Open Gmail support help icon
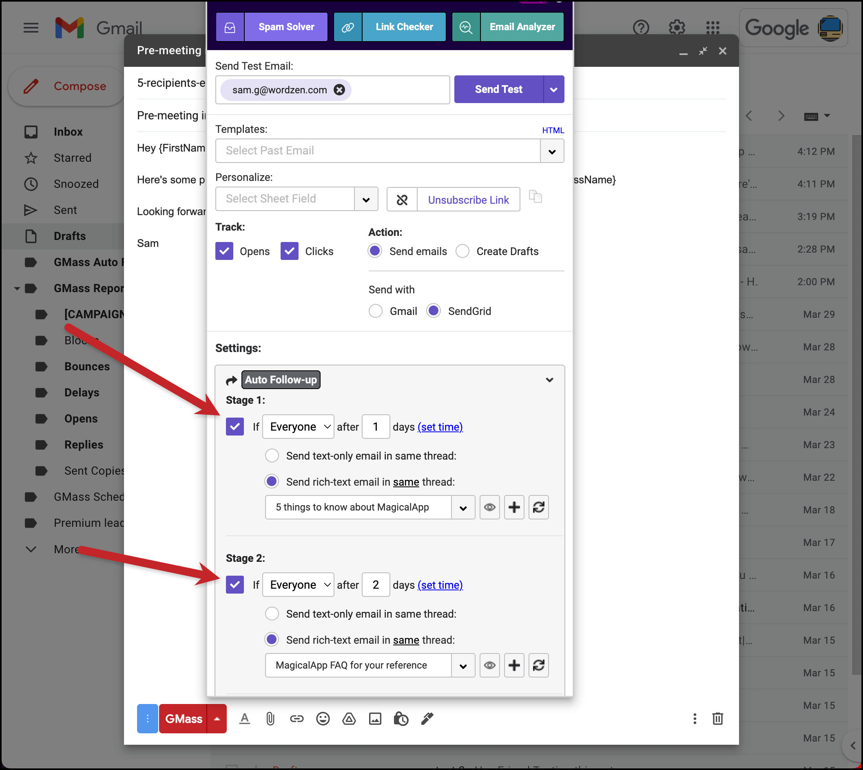This screenshot has width=863, height=770. point(641,28)
